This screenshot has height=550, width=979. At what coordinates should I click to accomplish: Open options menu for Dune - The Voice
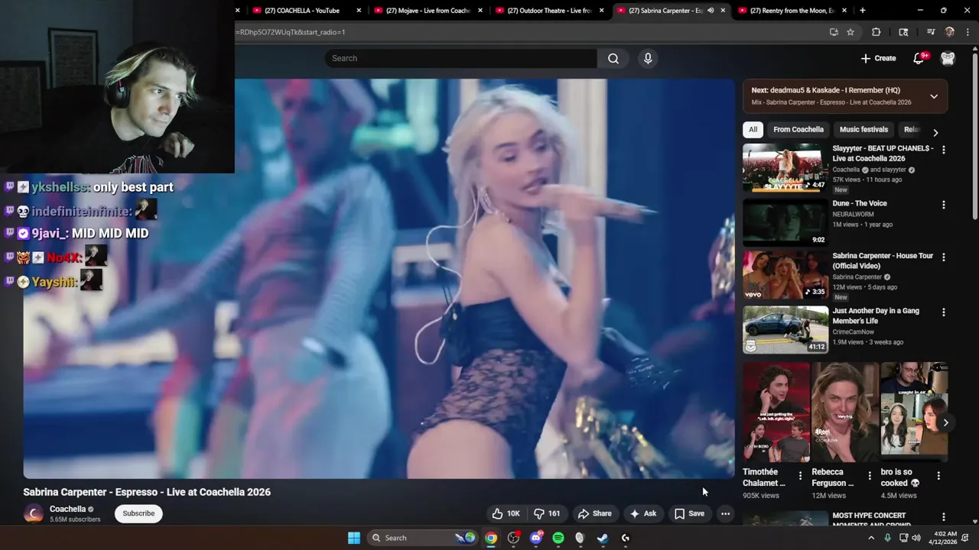943,205
